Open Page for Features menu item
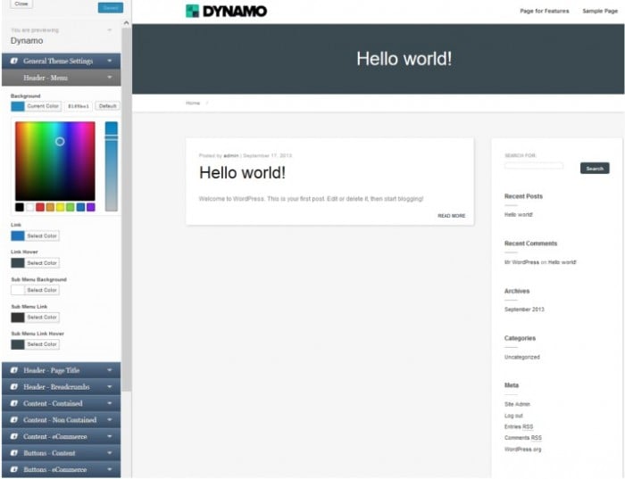Image resolution: width=625 pixels, height=479 pixels. (x=545, y=11)
